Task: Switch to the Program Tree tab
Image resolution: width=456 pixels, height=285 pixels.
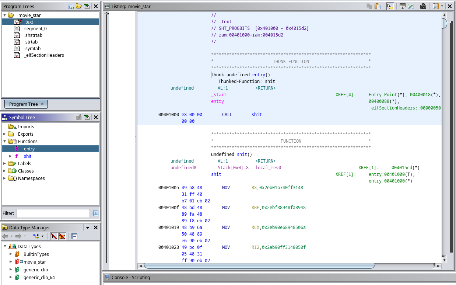Action: 23,104
